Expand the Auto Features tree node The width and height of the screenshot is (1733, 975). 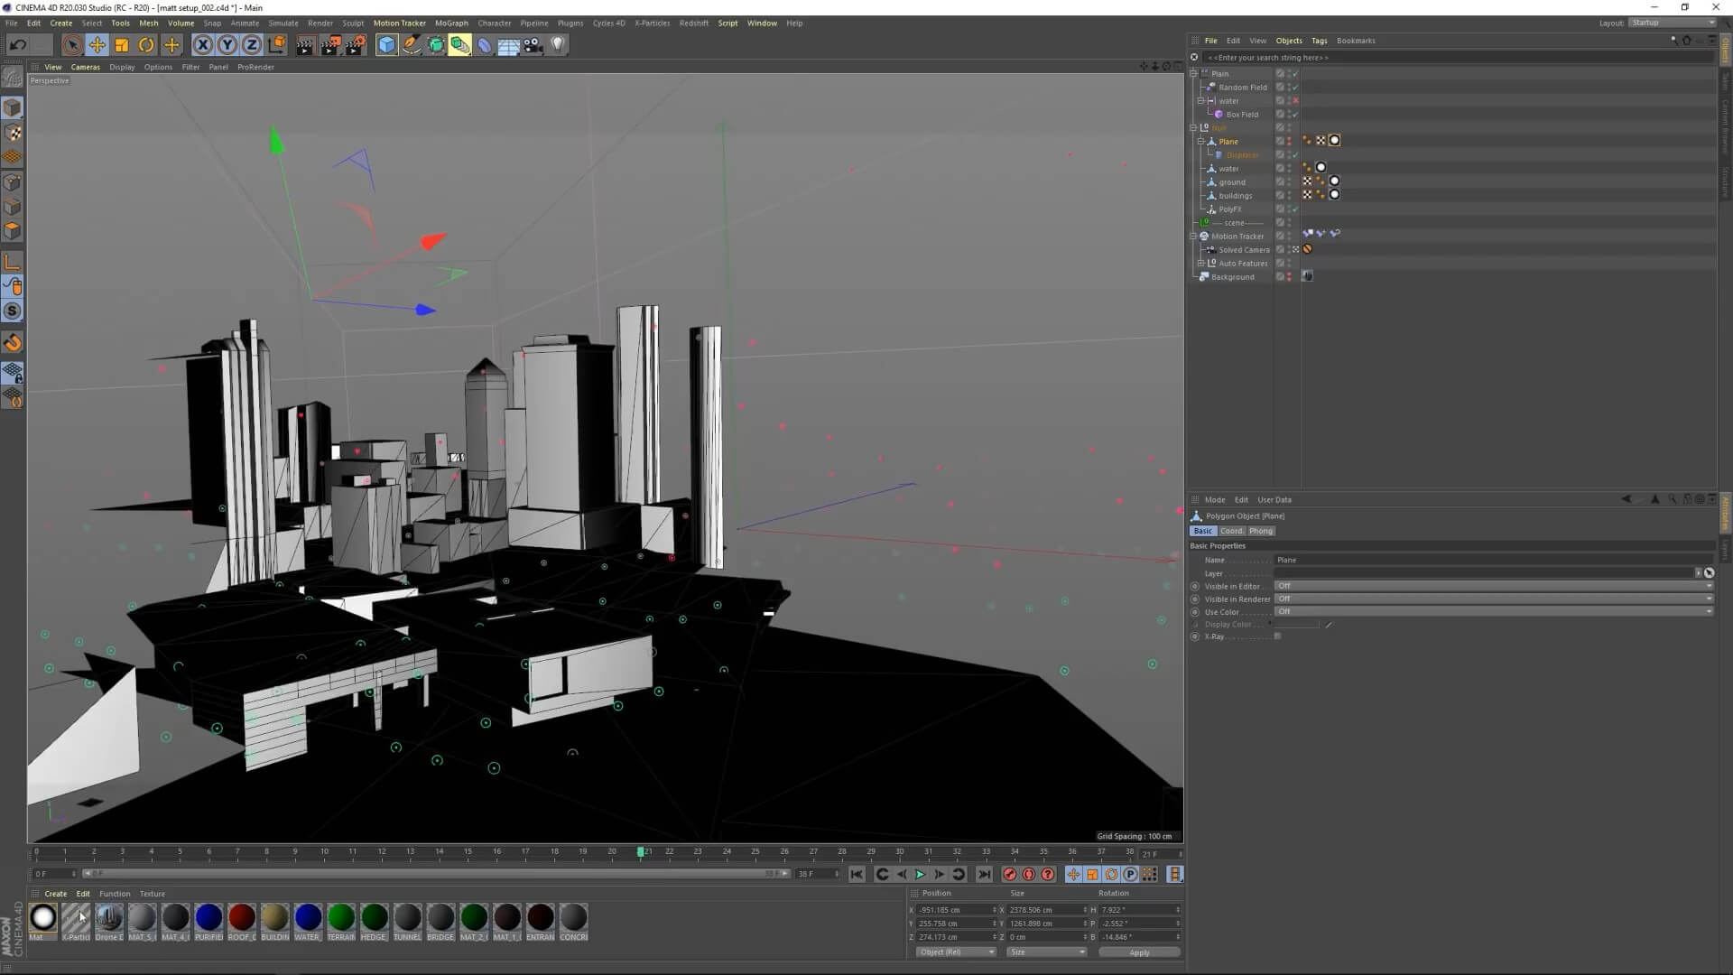coord(1200,264)
